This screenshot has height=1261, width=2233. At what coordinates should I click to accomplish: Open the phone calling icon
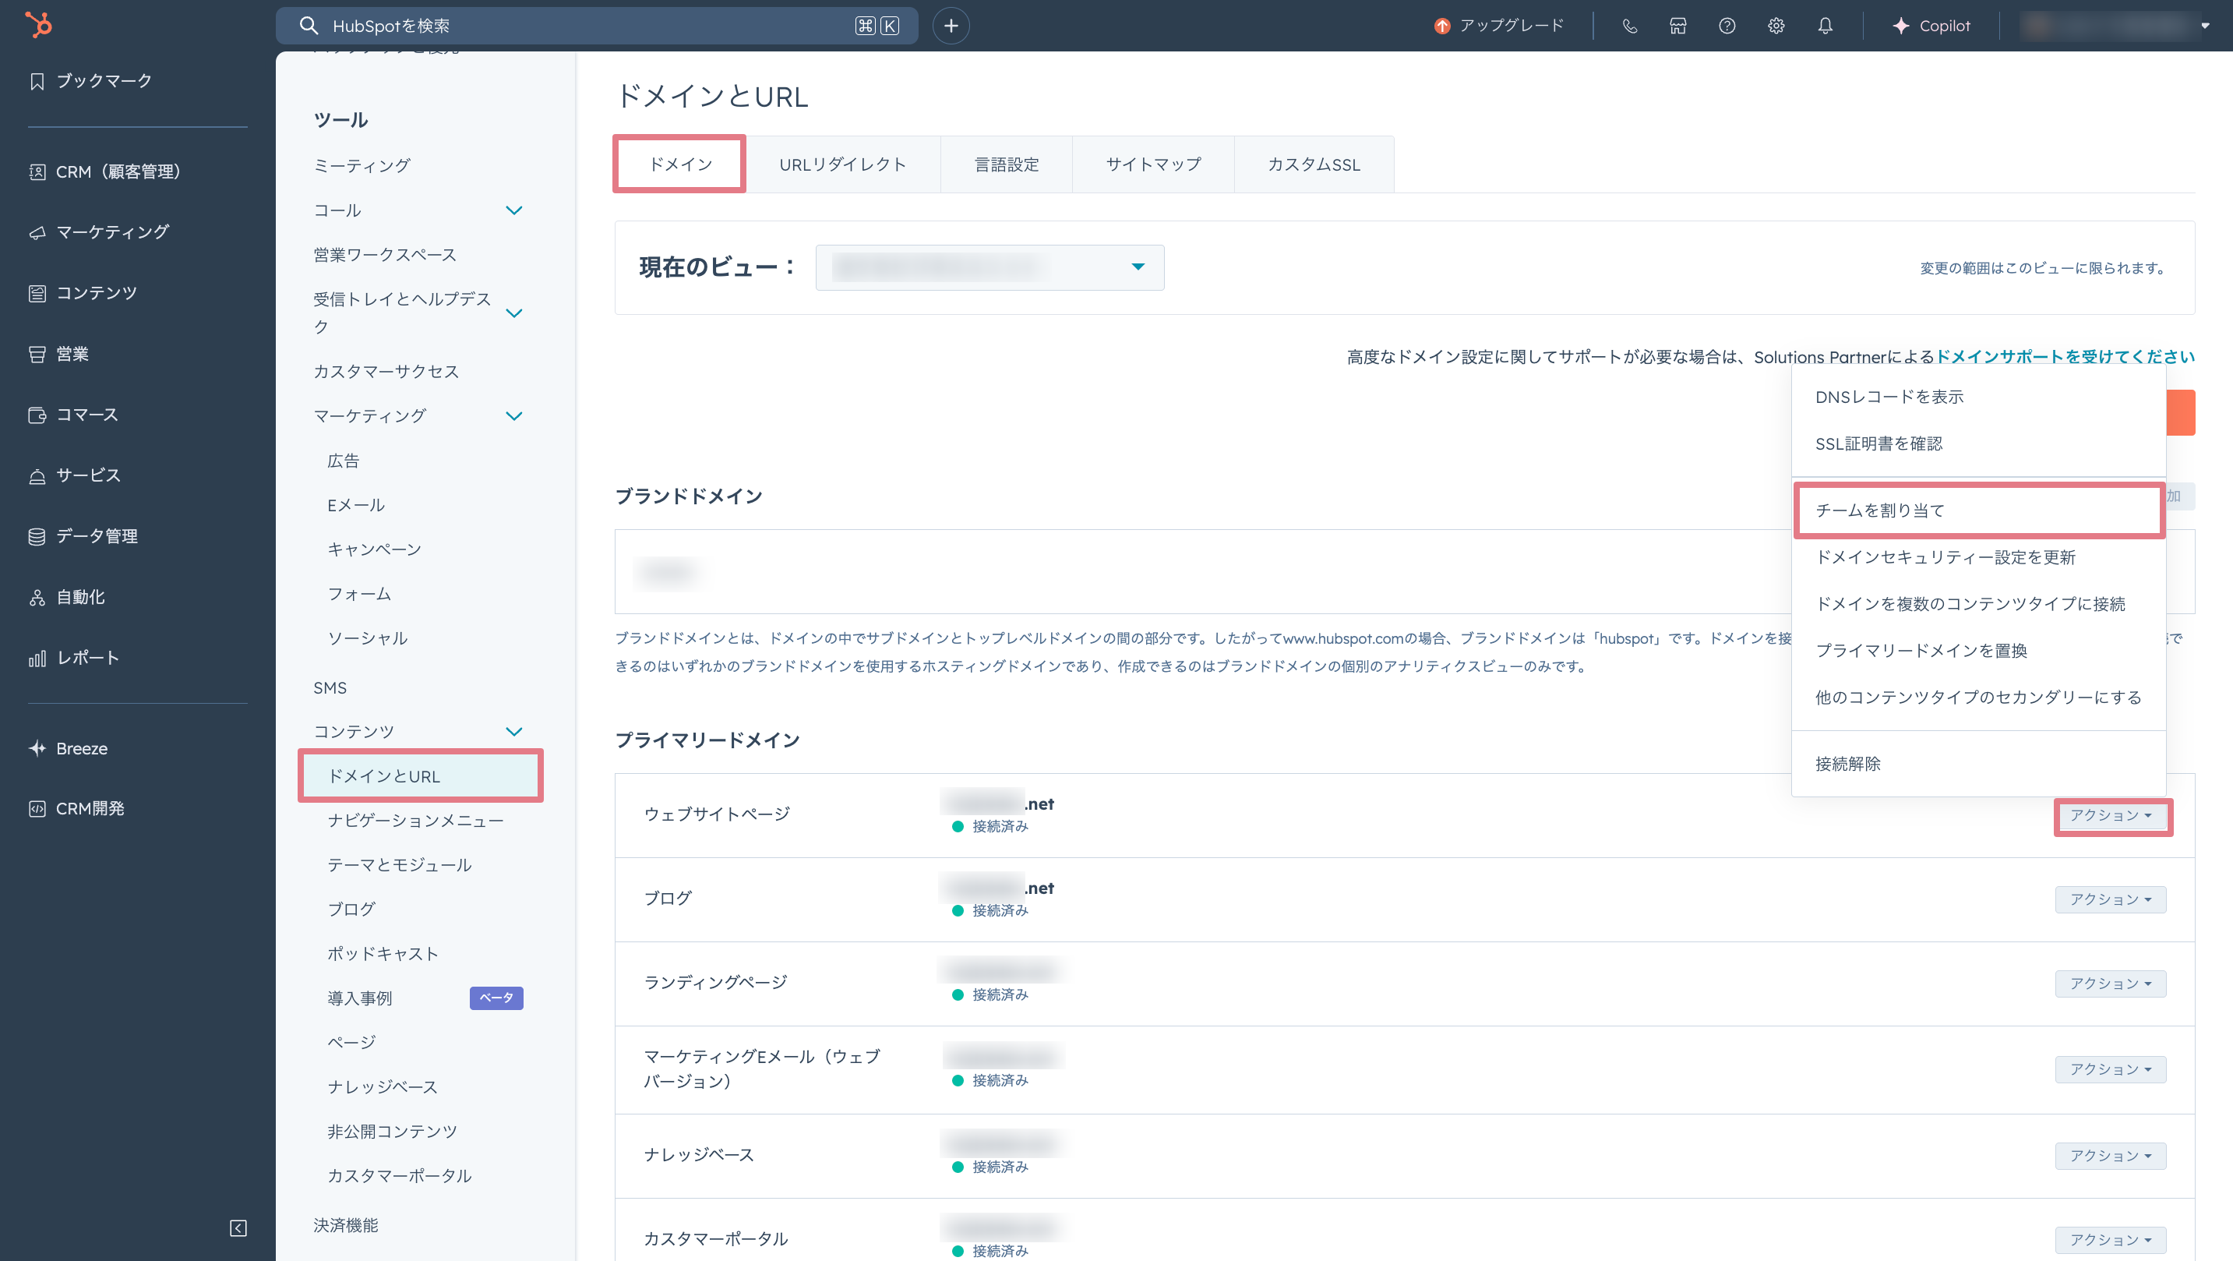[x=1630, y=26]
